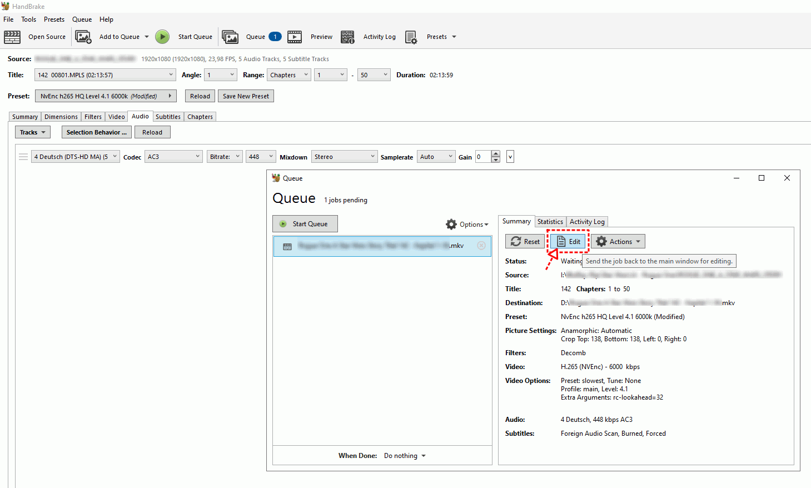
Task: Click the Preview film frame icon
Action: tap(295, 37)
